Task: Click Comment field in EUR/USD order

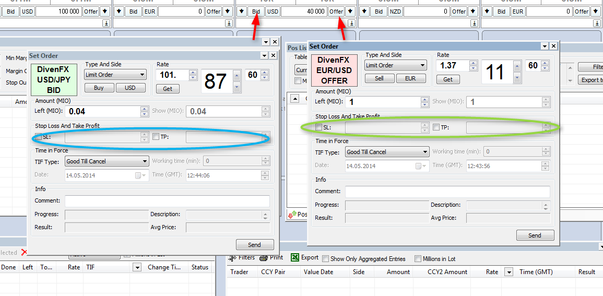Action: coord(447,192)
